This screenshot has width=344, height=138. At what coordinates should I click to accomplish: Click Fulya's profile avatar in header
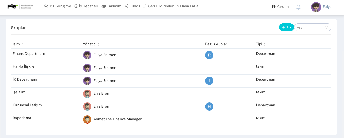point(316,7)
